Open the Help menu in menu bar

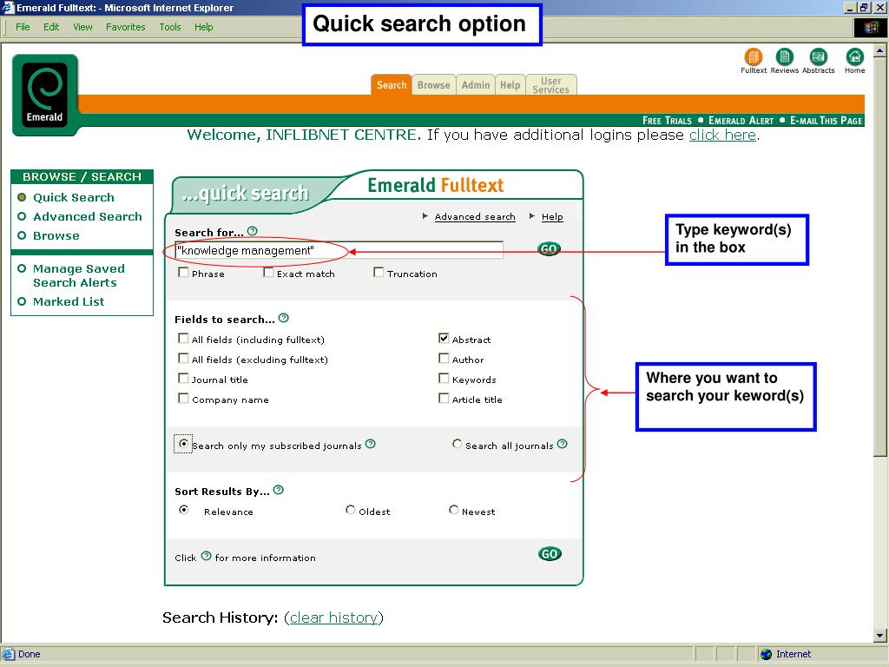pos(203,27)
